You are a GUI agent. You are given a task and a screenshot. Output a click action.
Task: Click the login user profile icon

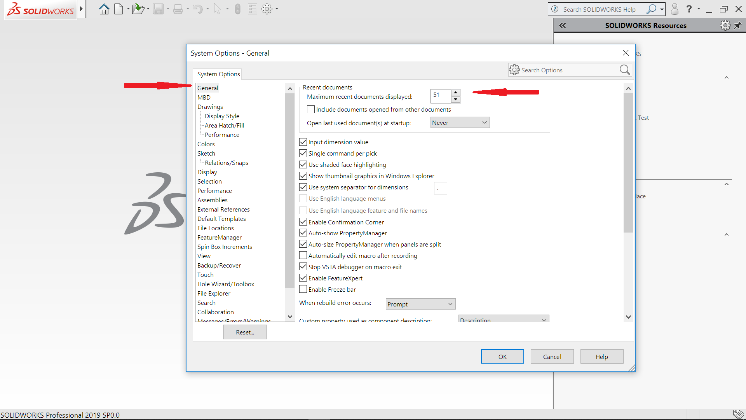coord(675,9)
